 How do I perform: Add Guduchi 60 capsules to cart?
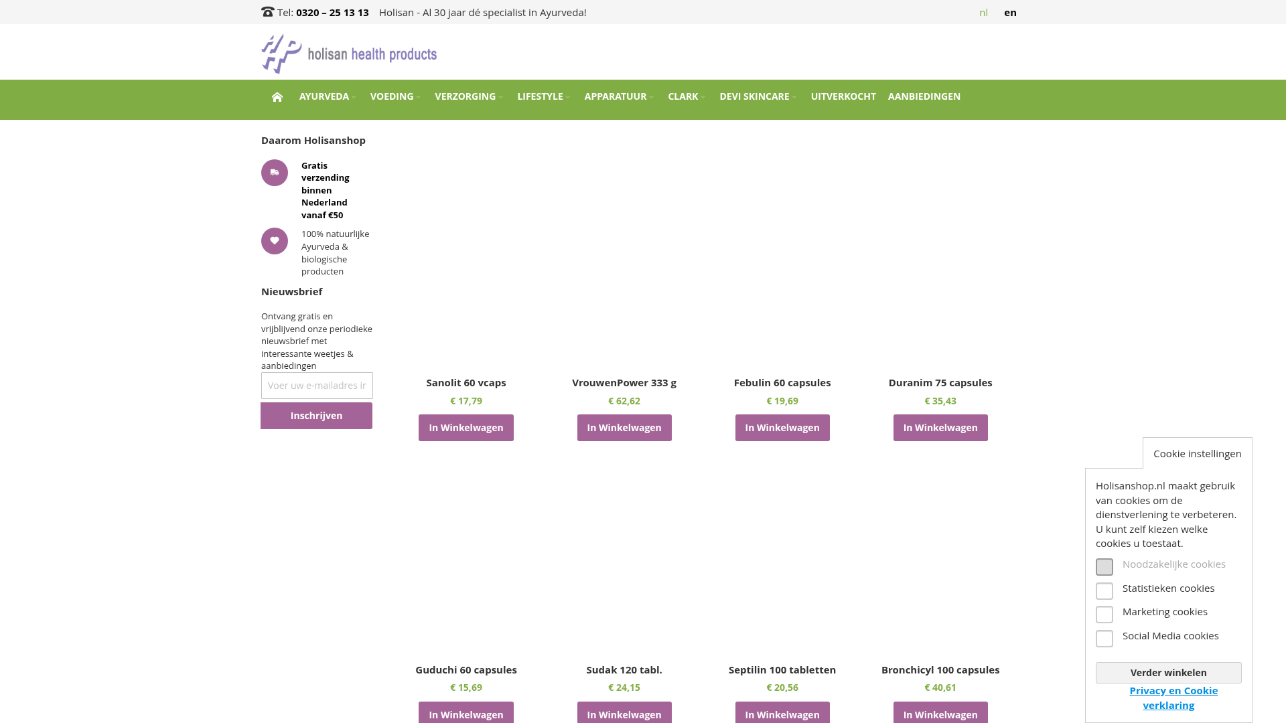(x=466, y=712)
